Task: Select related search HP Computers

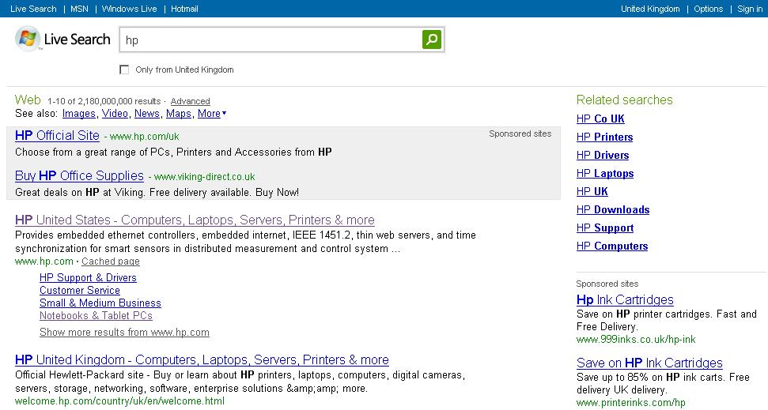Action: tap(612, 246)
